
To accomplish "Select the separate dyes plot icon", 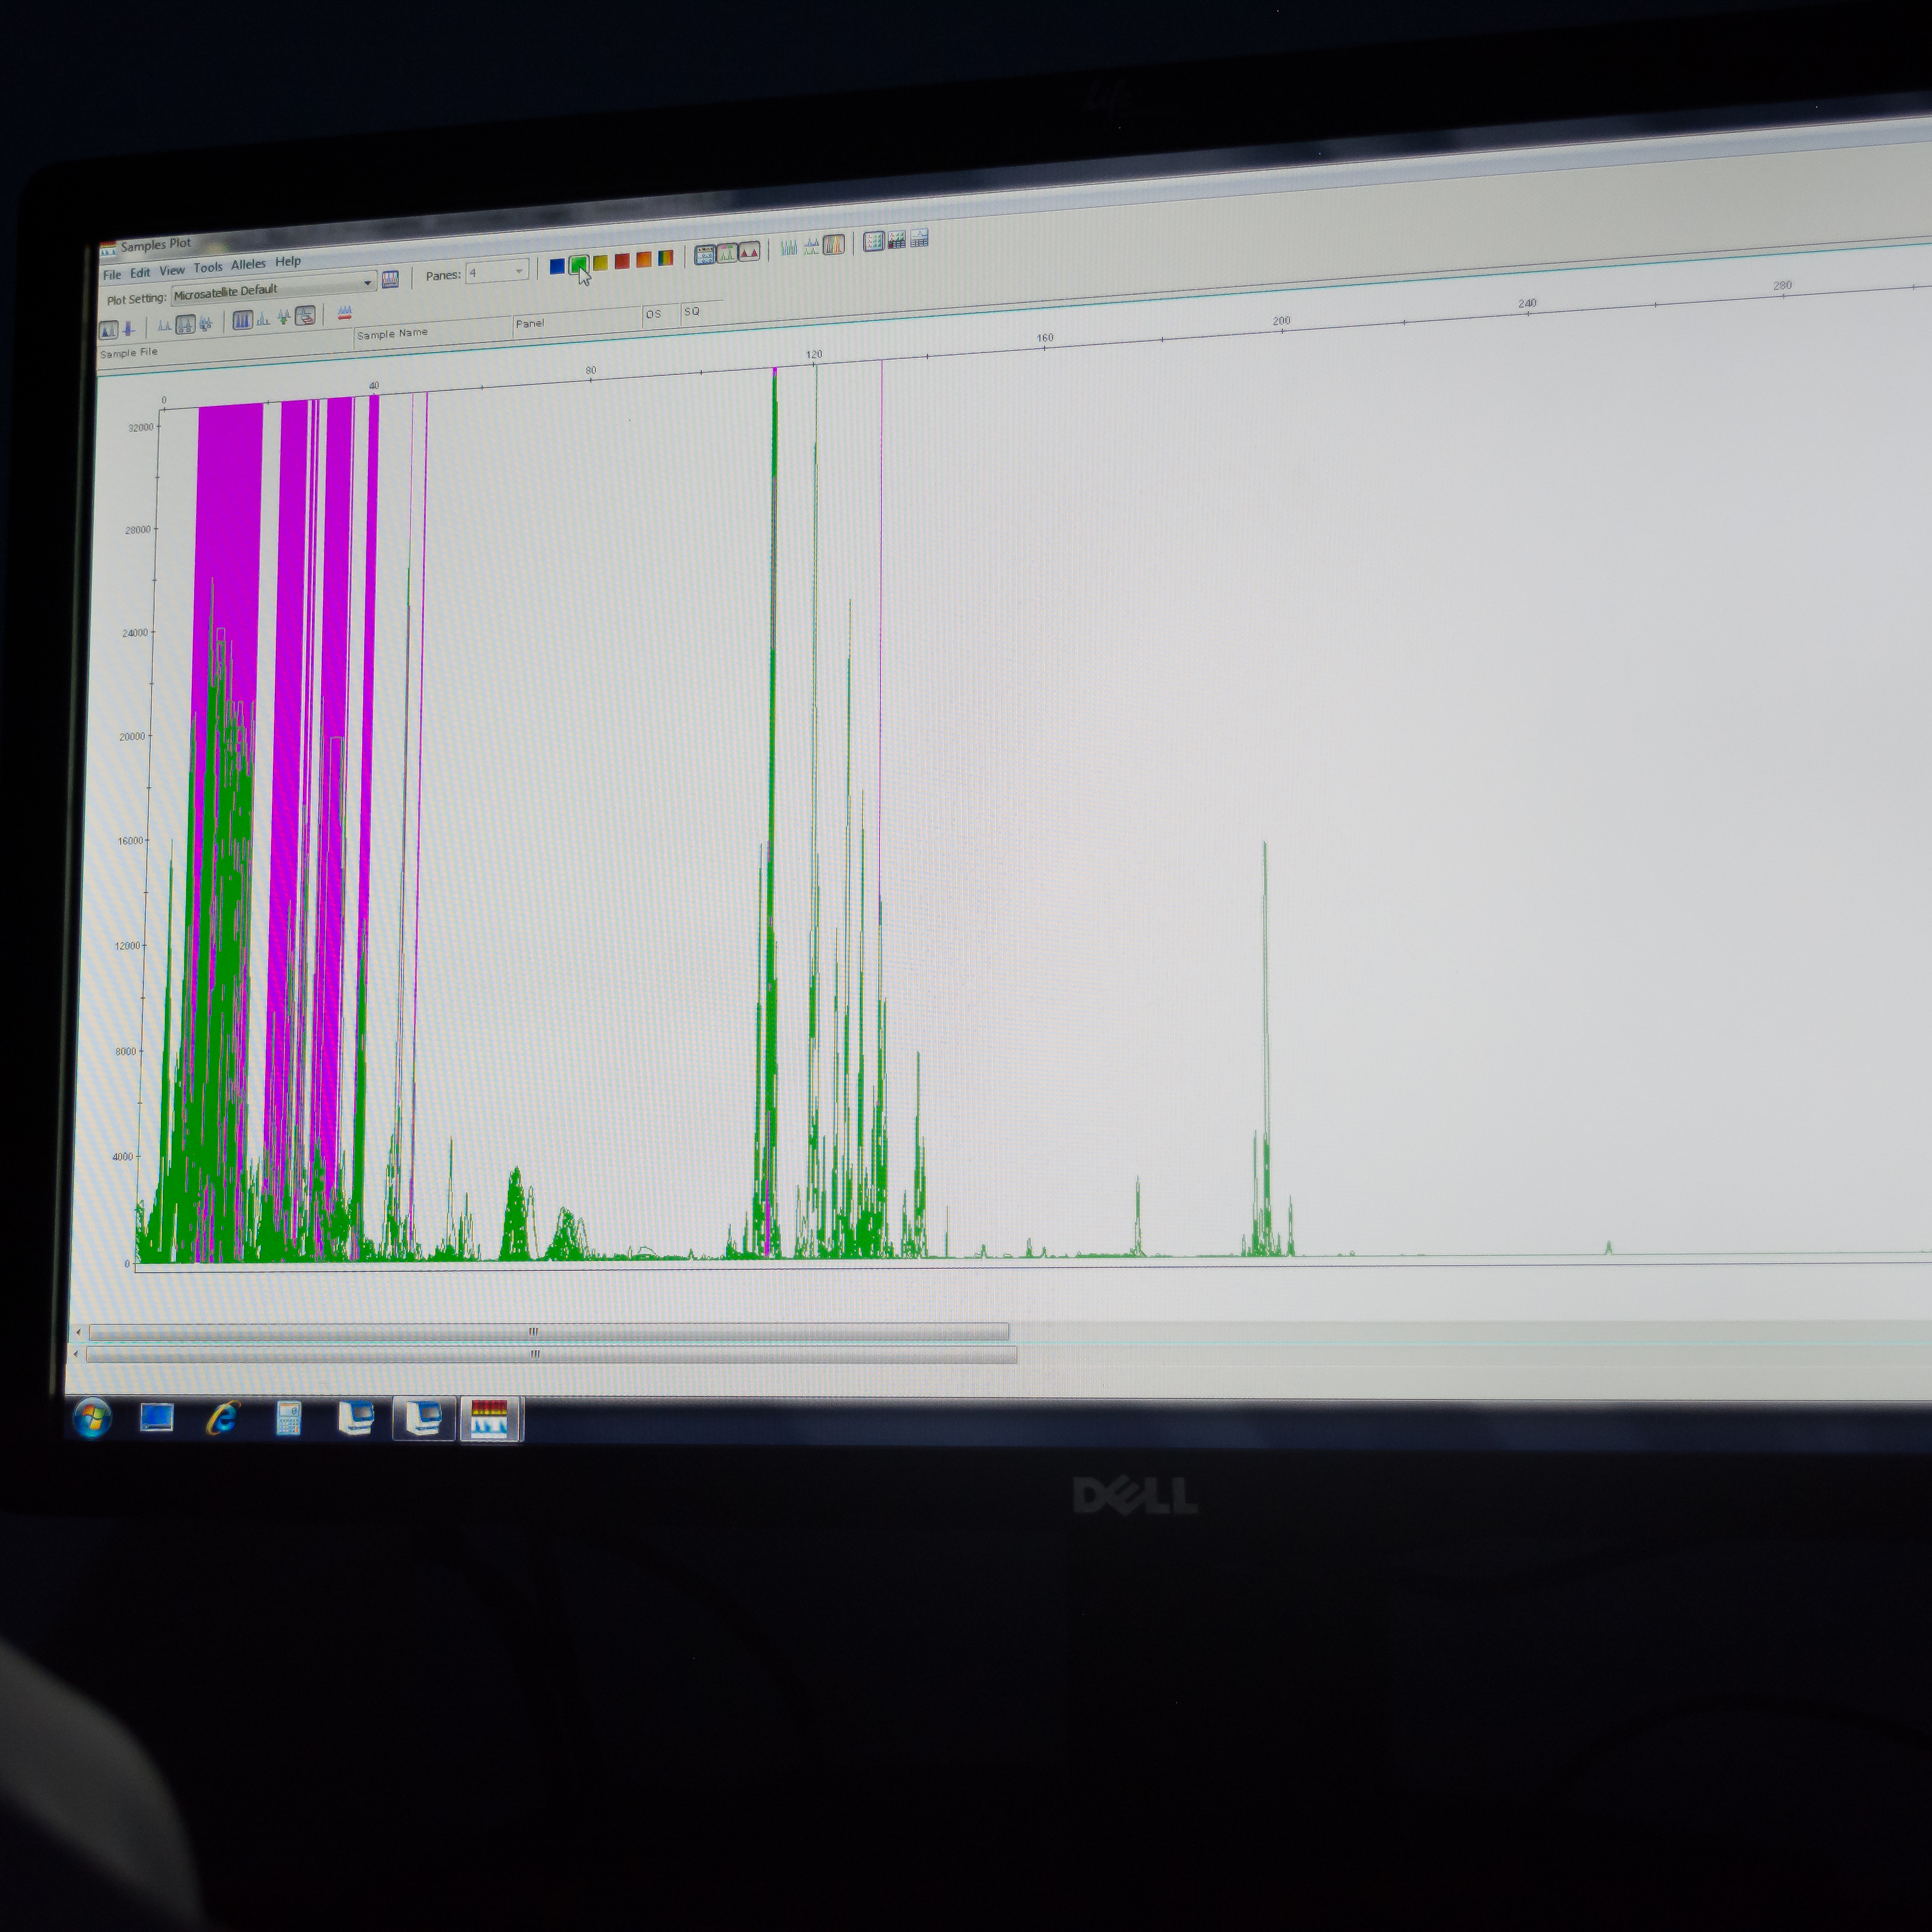I will pyautogui.click(x=789, y=247).
